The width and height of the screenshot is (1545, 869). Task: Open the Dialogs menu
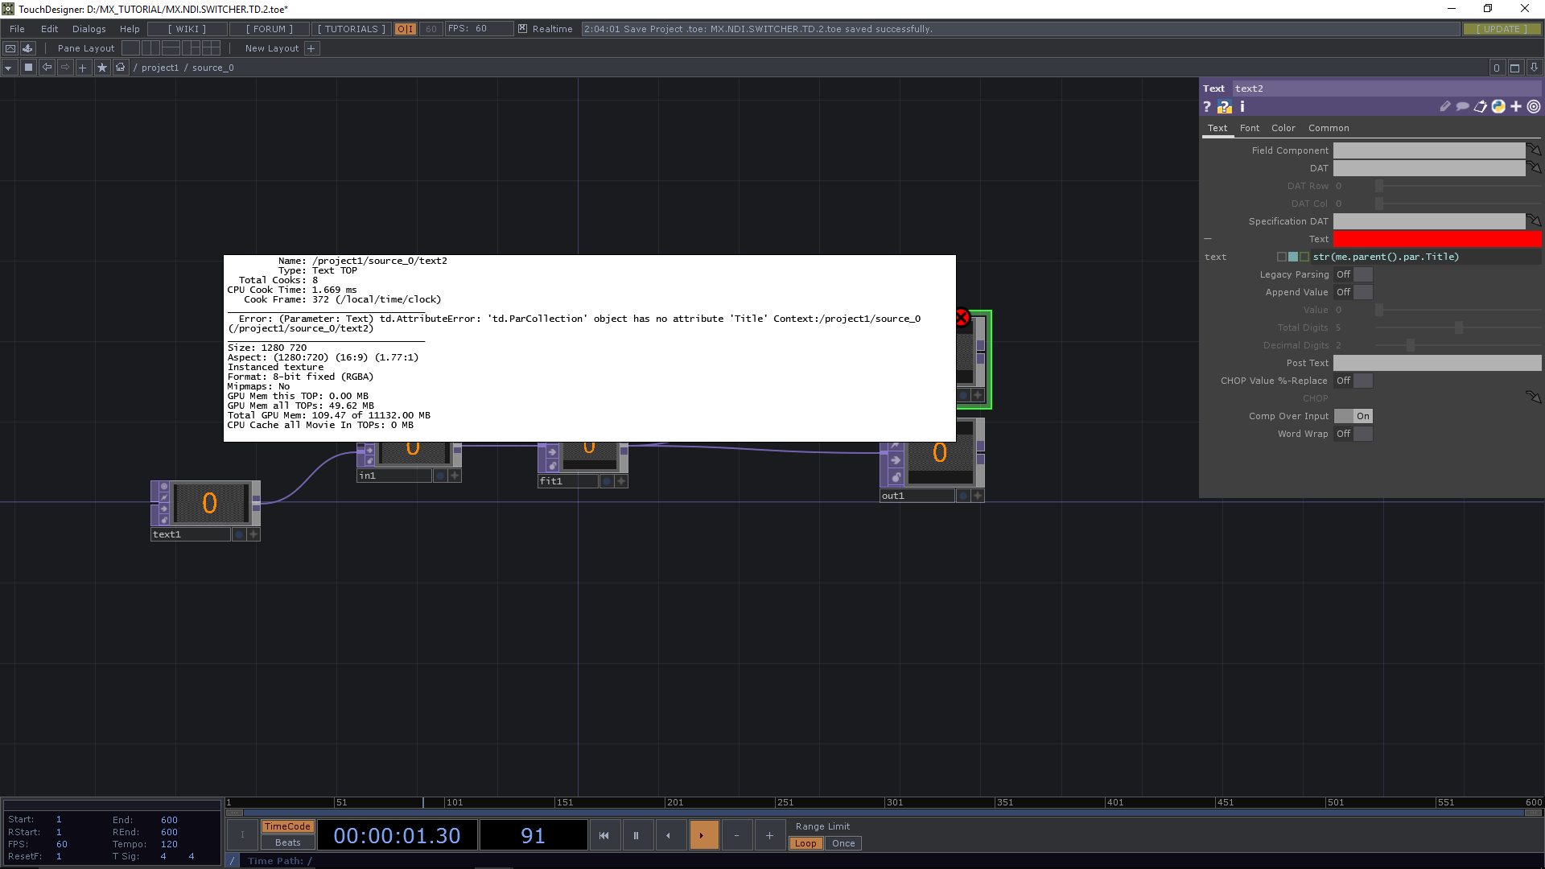pos(89,29)
